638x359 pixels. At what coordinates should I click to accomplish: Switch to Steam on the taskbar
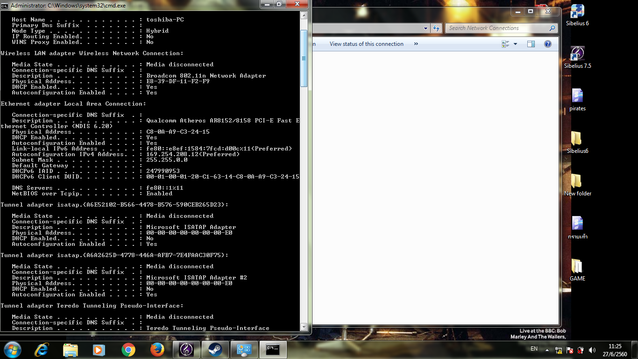215,350
